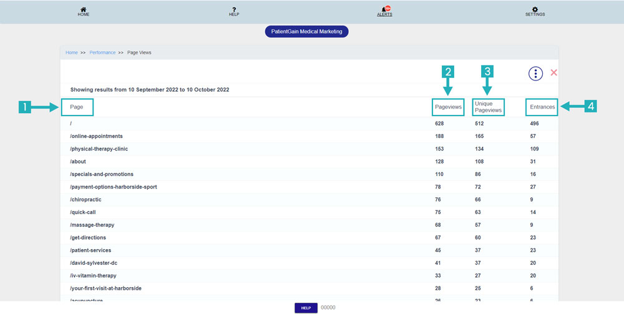Click the 188 pageviews value

(439, 136)
